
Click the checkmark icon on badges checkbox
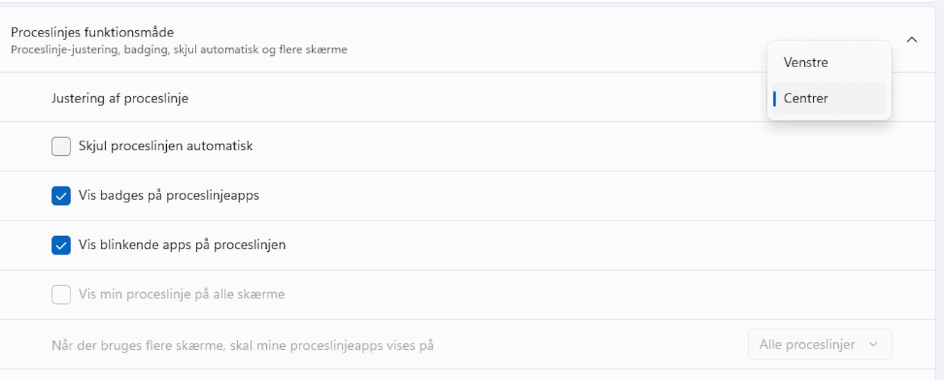(60, 195)
